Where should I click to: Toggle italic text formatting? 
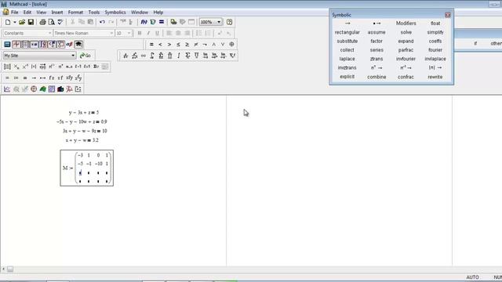click(x=148, y=33)
